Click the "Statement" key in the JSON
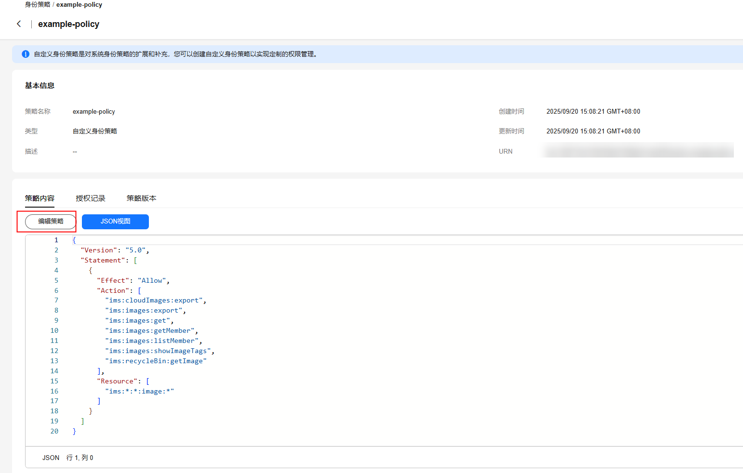The height and width of the screenshot is (473, 743). tap(103, 260)
